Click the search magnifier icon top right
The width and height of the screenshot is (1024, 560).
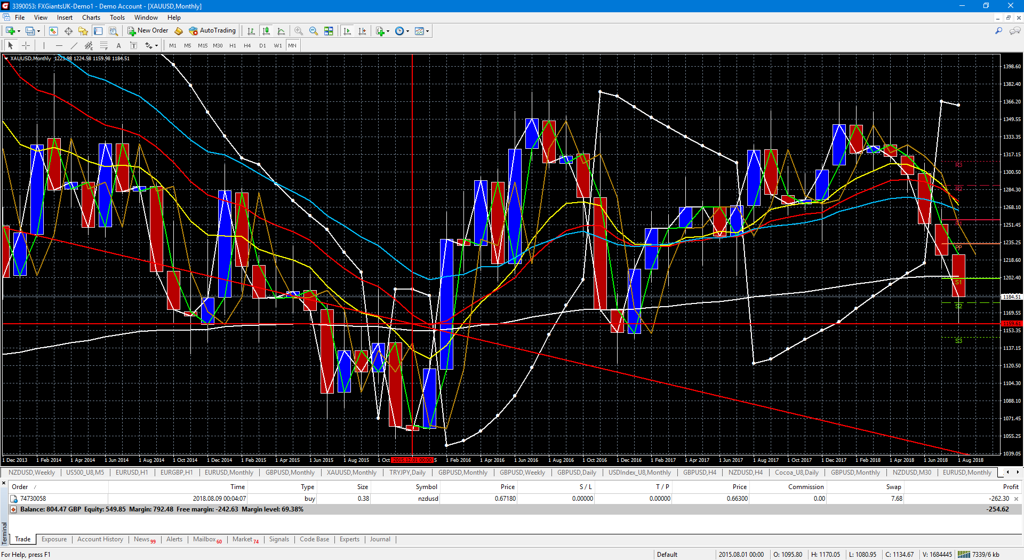[998, 31]
